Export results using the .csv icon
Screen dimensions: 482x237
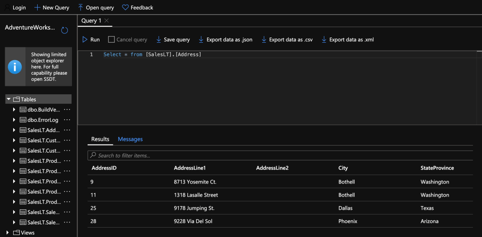[x=264, y=40]
